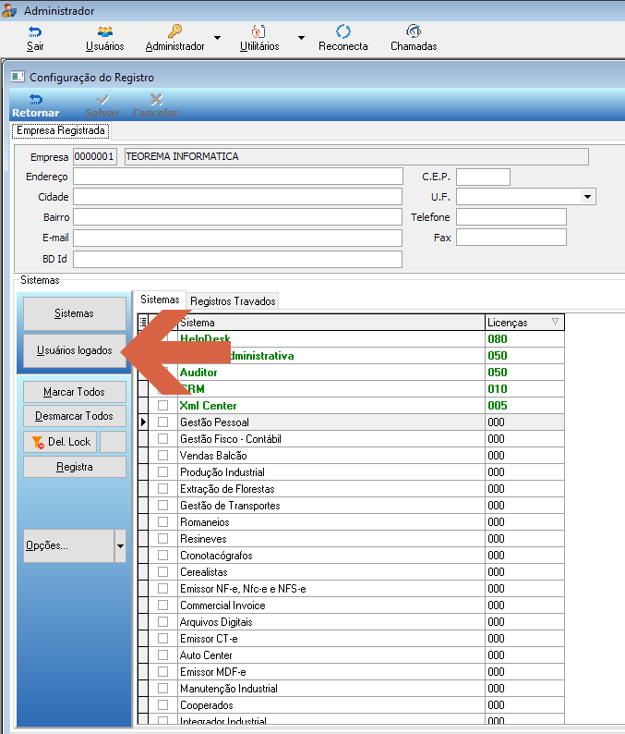Check the Gestão de Transportes checkbox
This screenshot has height=734, width=625.
point(162,505)
